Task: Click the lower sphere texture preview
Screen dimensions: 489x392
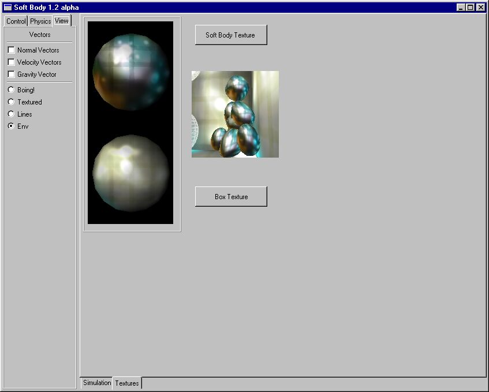Action: pyautogui.click(x=131, y=173)
